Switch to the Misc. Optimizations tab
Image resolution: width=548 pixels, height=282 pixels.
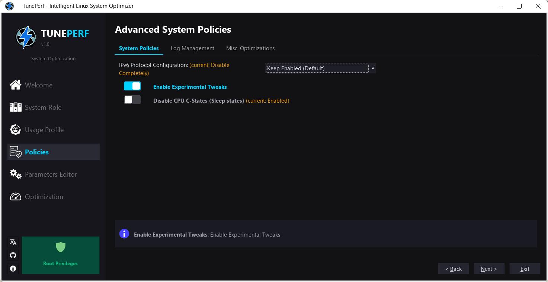click(250, 48)
